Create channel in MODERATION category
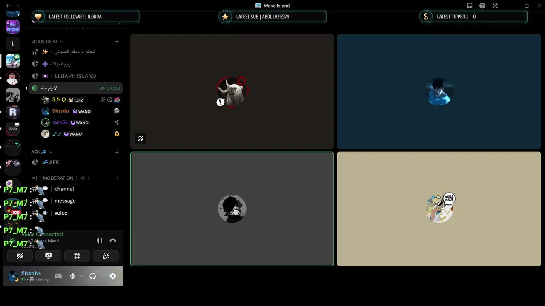The height and width of the screenshot is (306, 545). (117, 178)
